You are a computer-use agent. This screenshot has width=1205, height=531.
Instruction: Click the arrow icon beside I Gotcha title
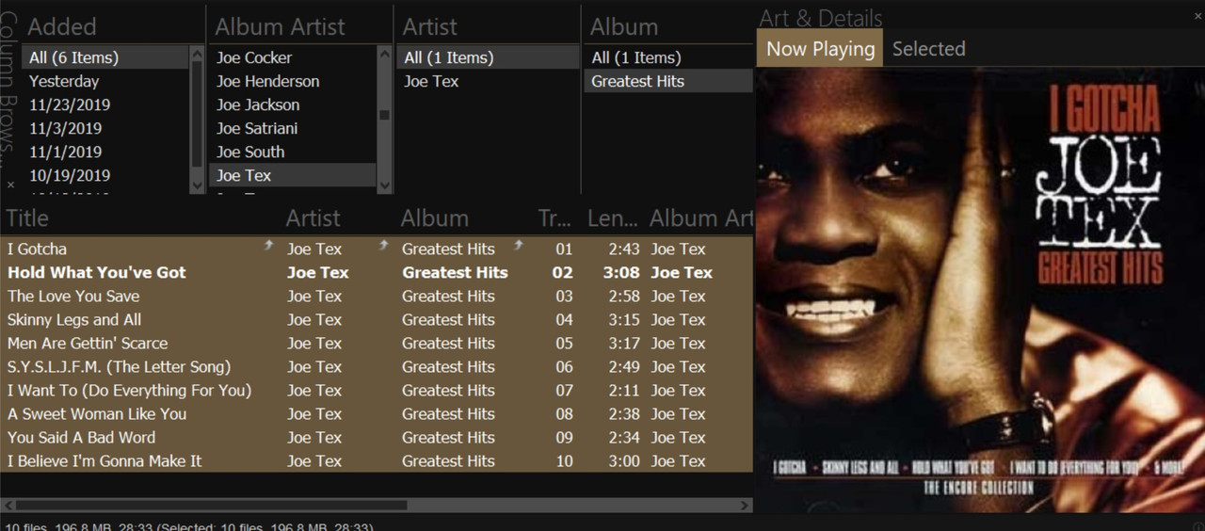tap(269, 245)
